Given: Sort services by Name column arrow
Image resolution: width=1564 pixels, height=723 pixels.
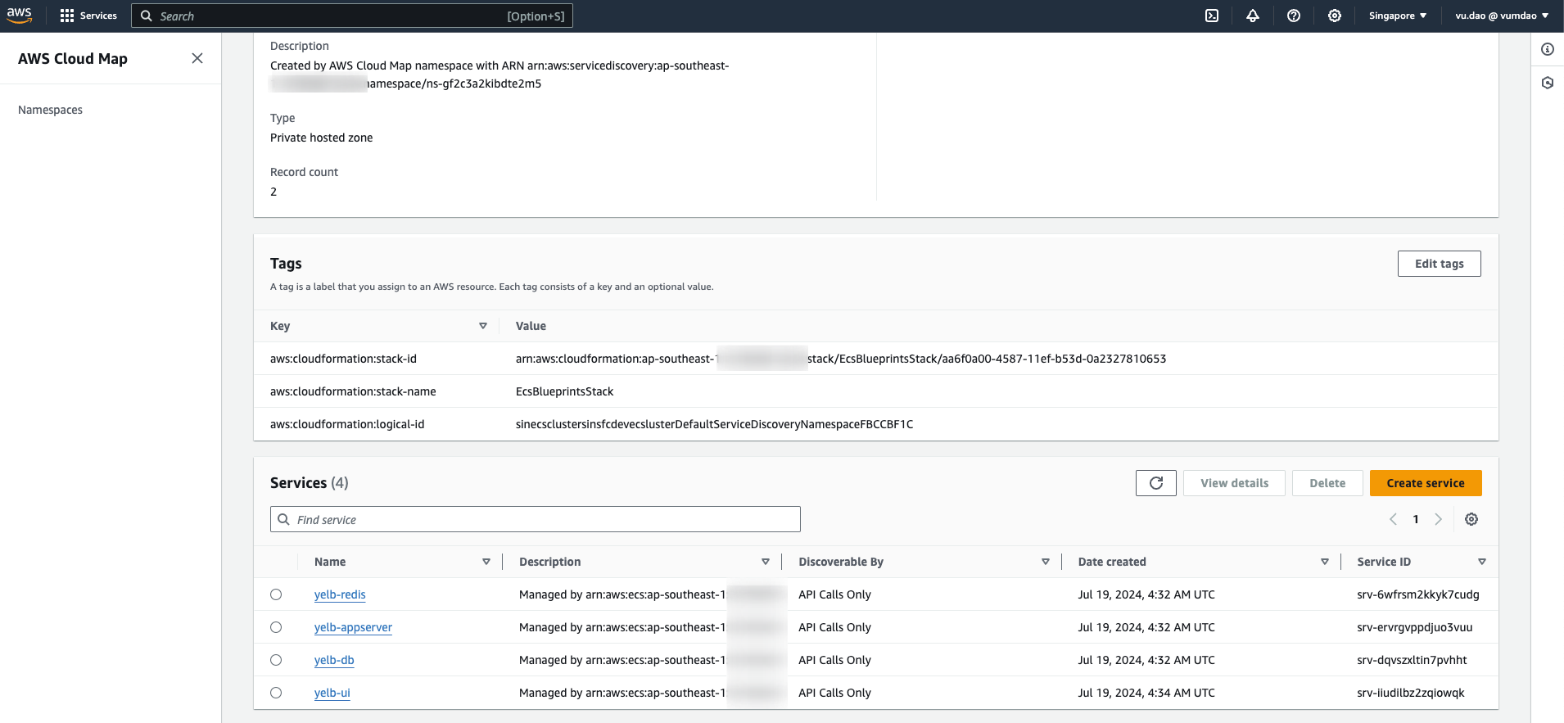Looking at the screenshot, I should [486, 562].
